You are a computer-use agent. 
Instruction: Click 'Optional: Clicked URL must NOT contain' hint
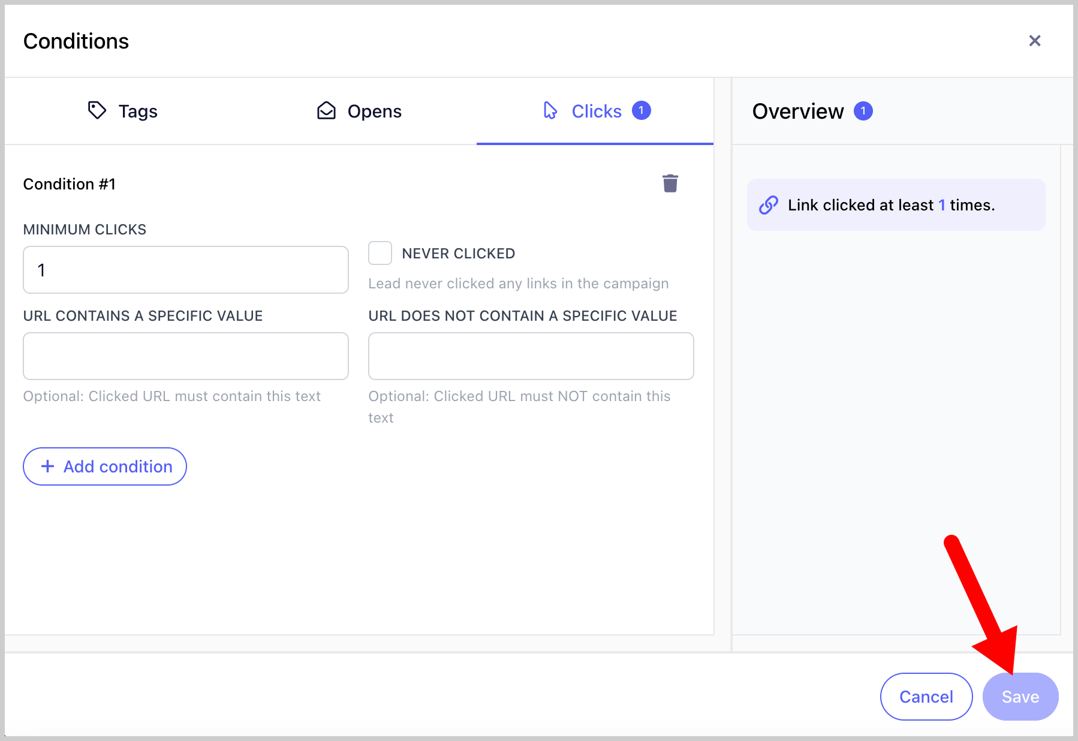519,407
